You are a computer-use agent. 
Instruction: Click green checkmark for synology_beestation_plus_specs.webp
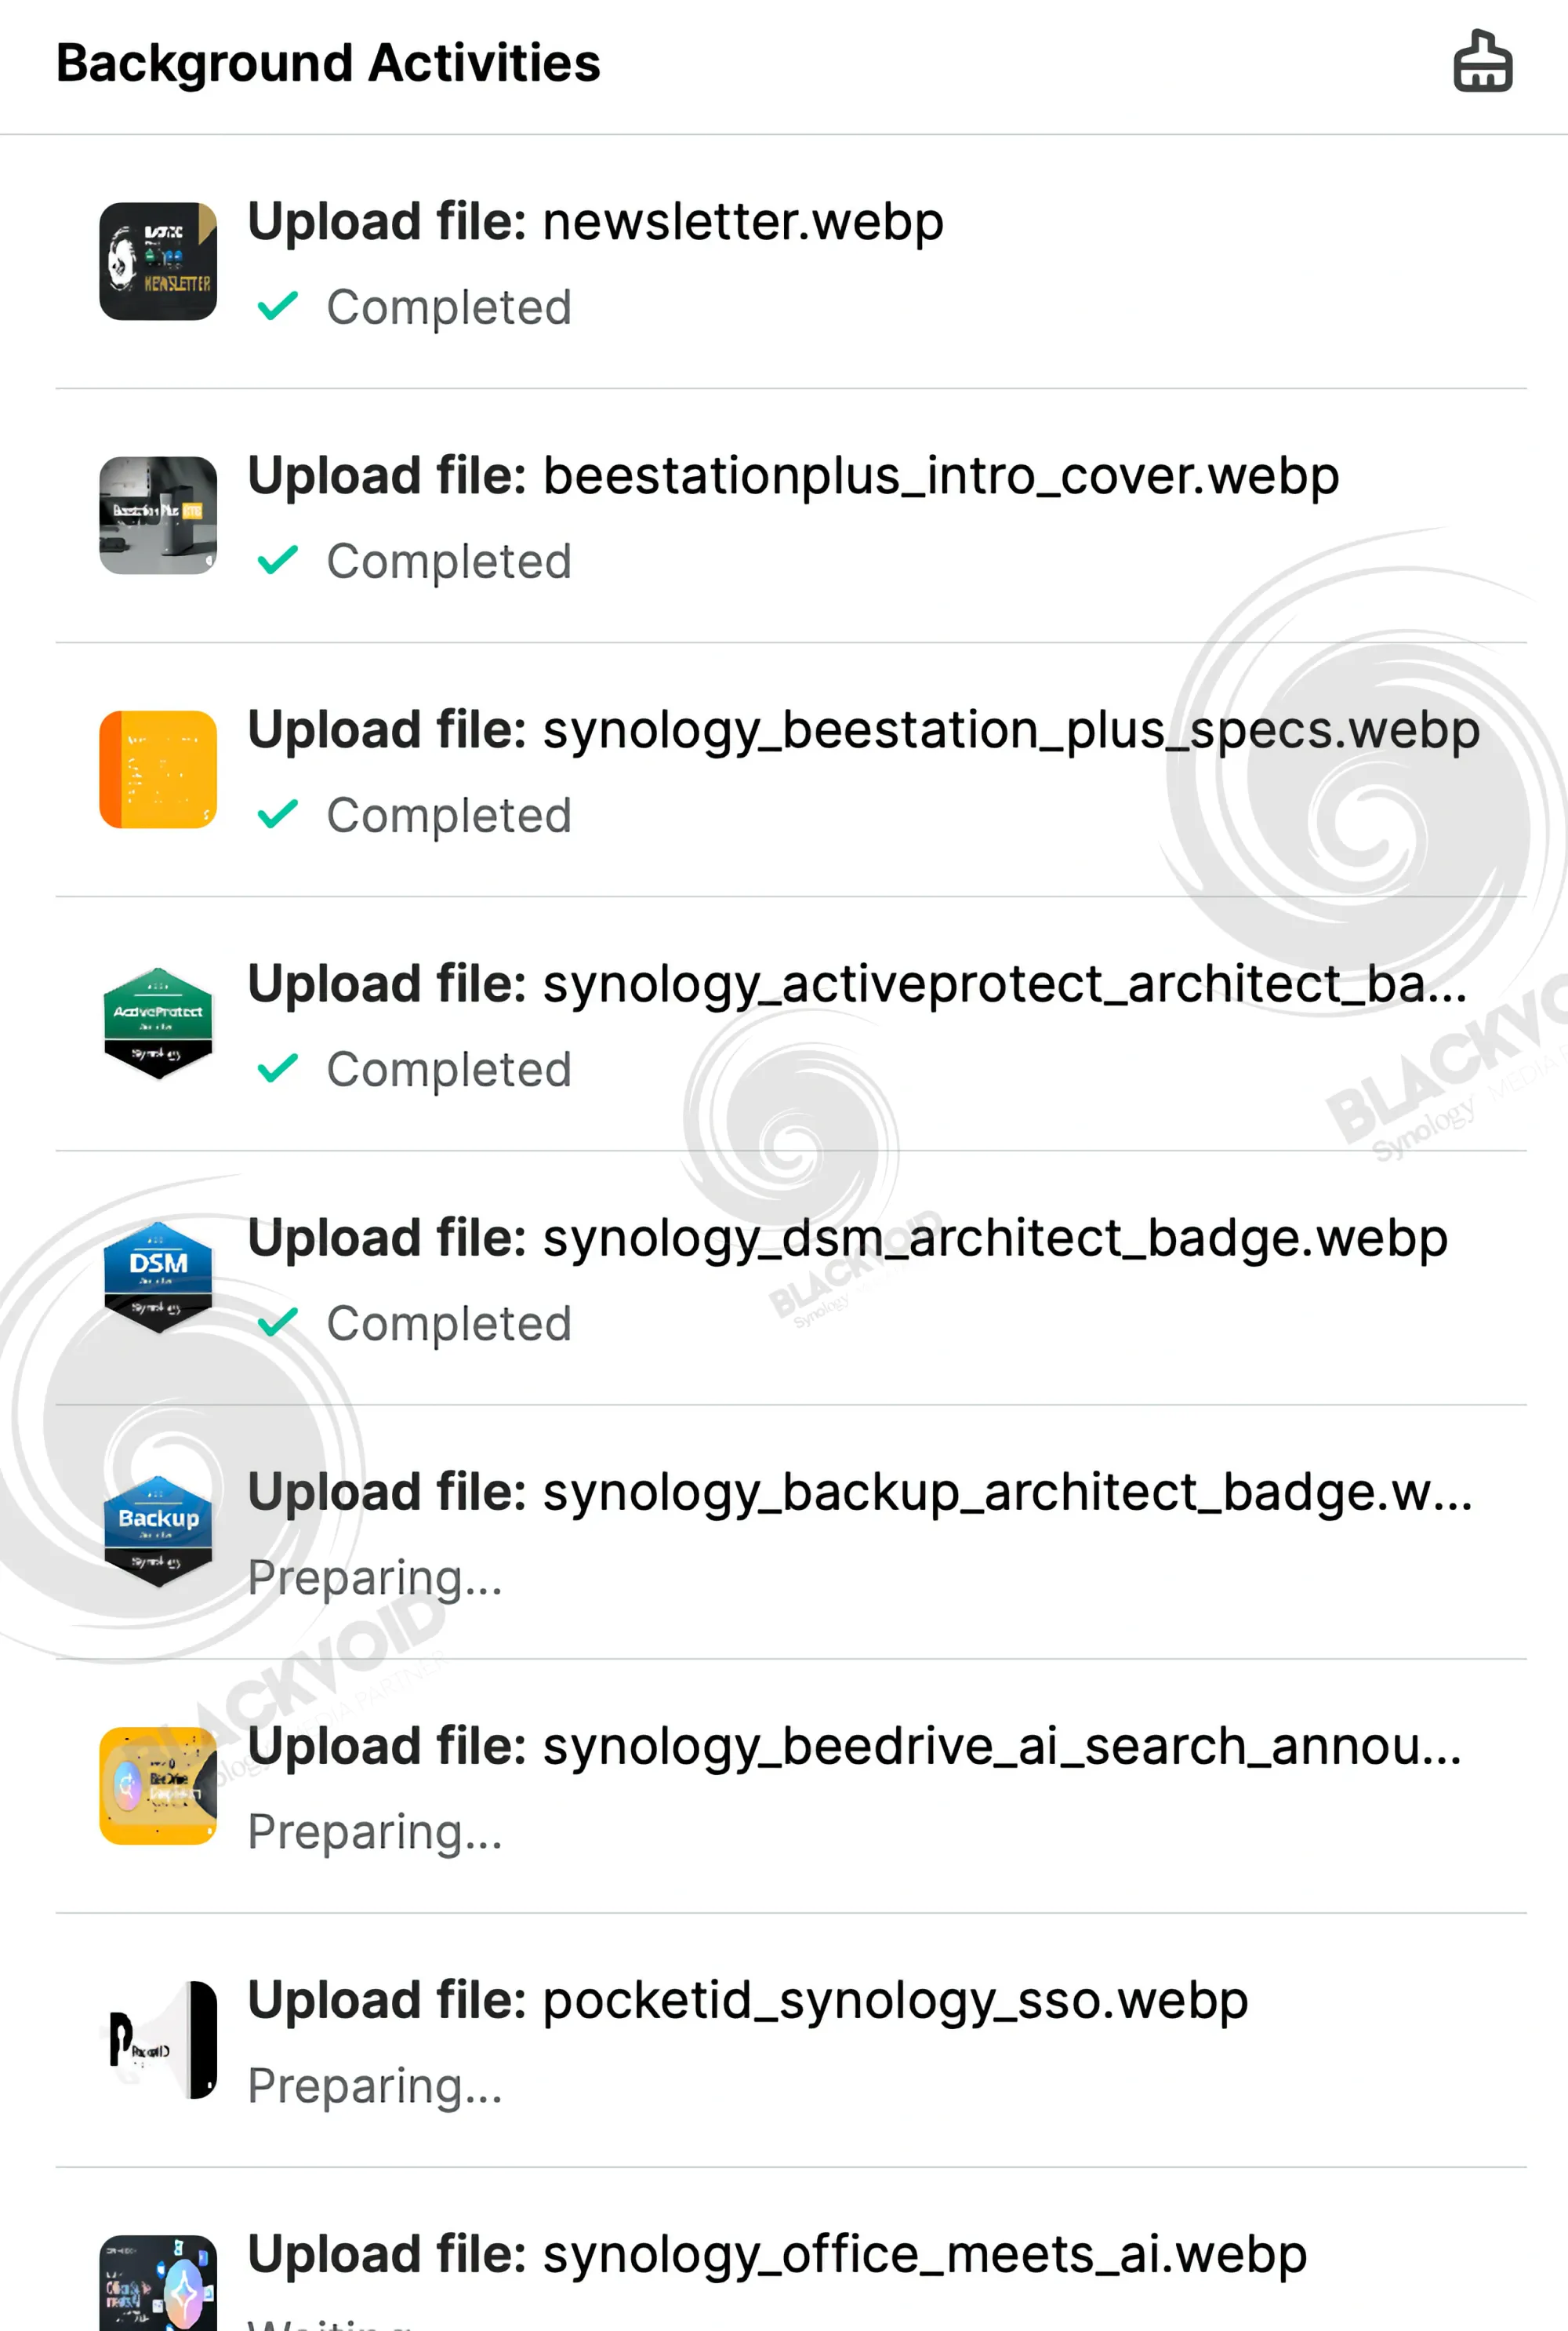click(x=277, y=813)
